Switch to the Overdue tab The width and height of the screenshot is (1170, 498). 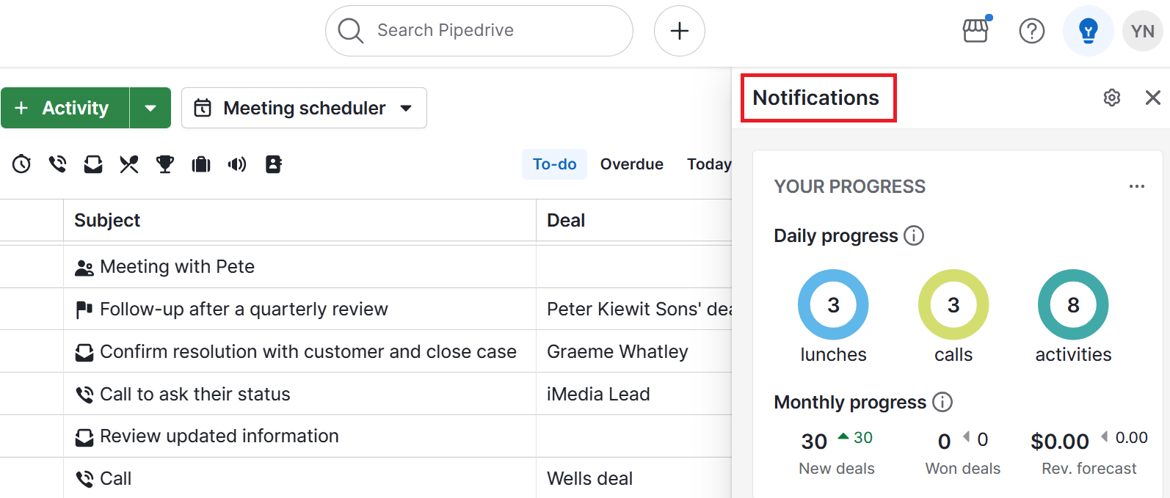pyautogui.click(x=631, y=164)
